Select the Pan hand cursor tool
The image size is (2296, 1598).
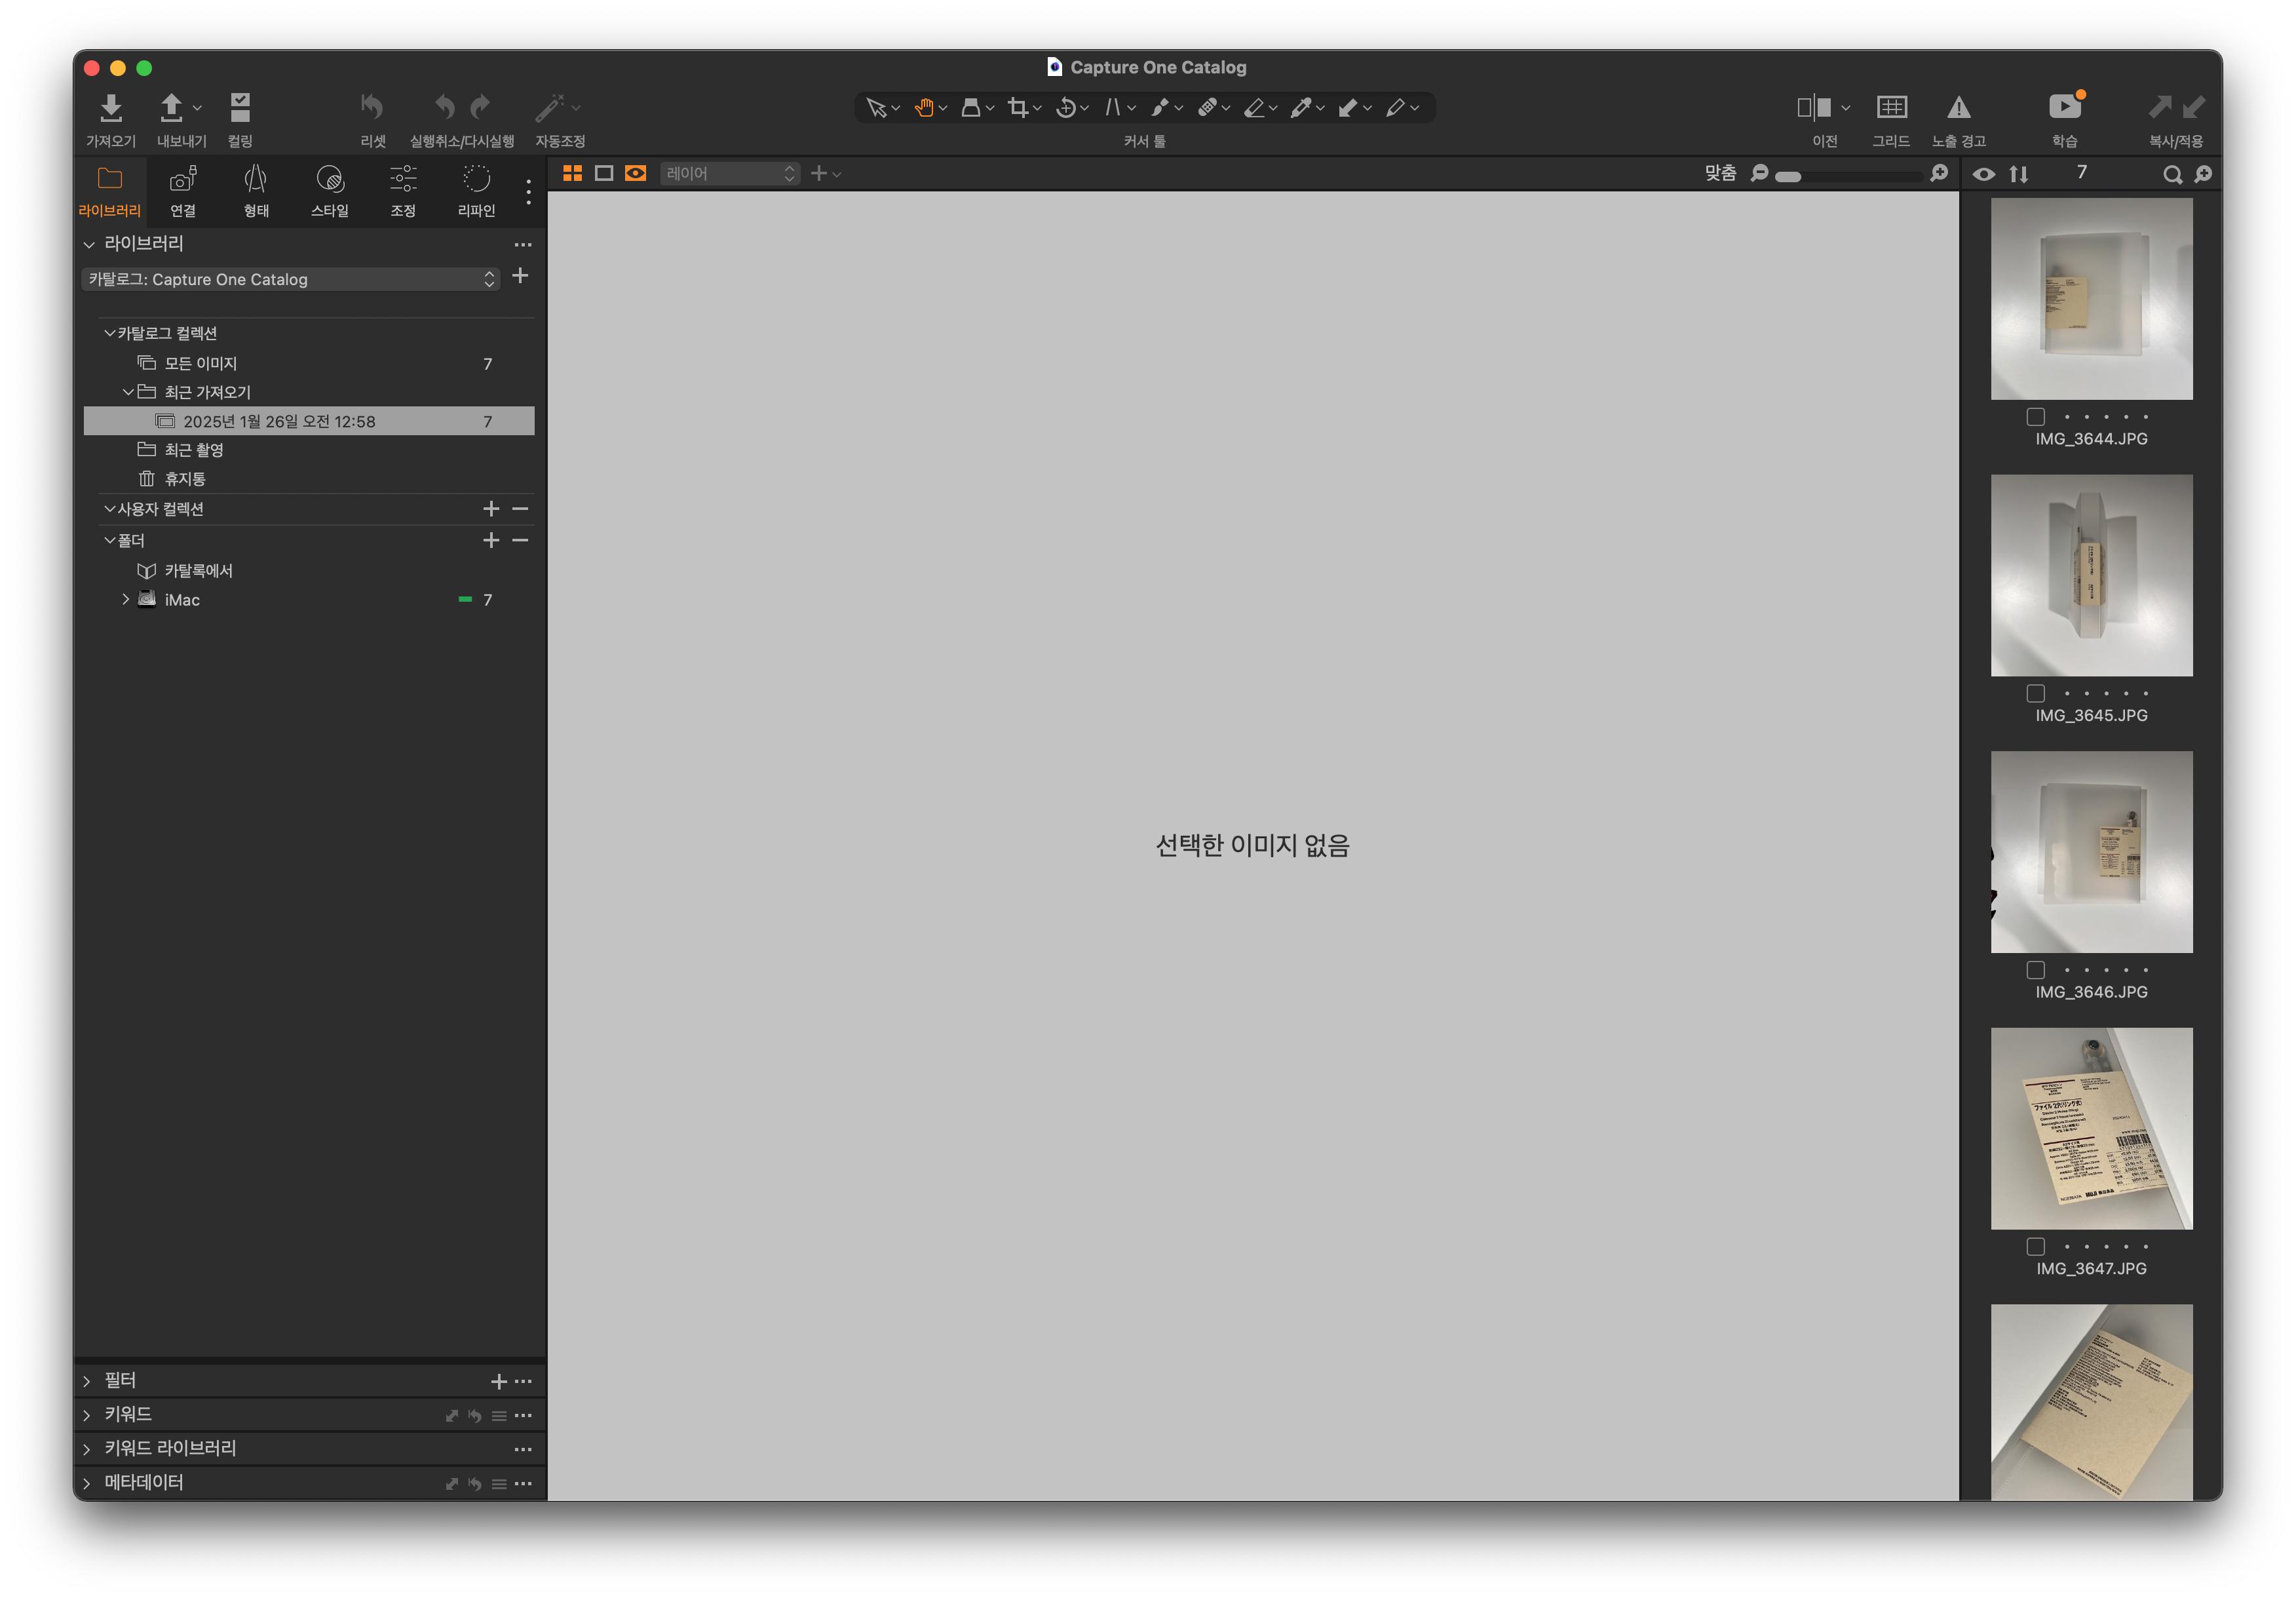924,108
